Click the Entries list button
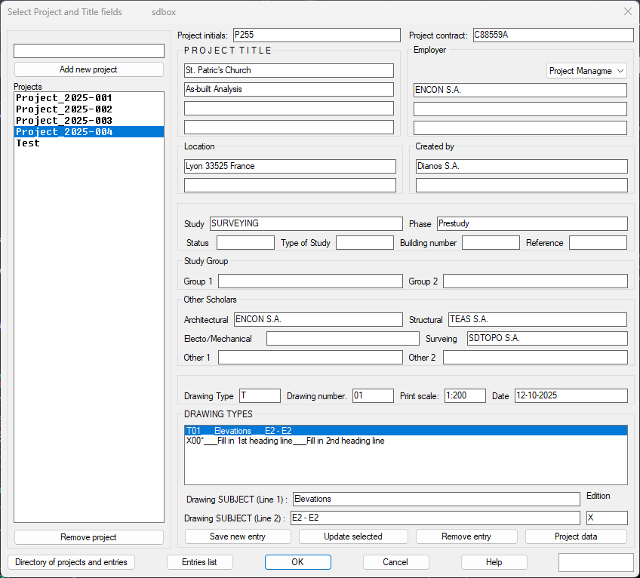640x578 pixels. (x=199, y=562)
